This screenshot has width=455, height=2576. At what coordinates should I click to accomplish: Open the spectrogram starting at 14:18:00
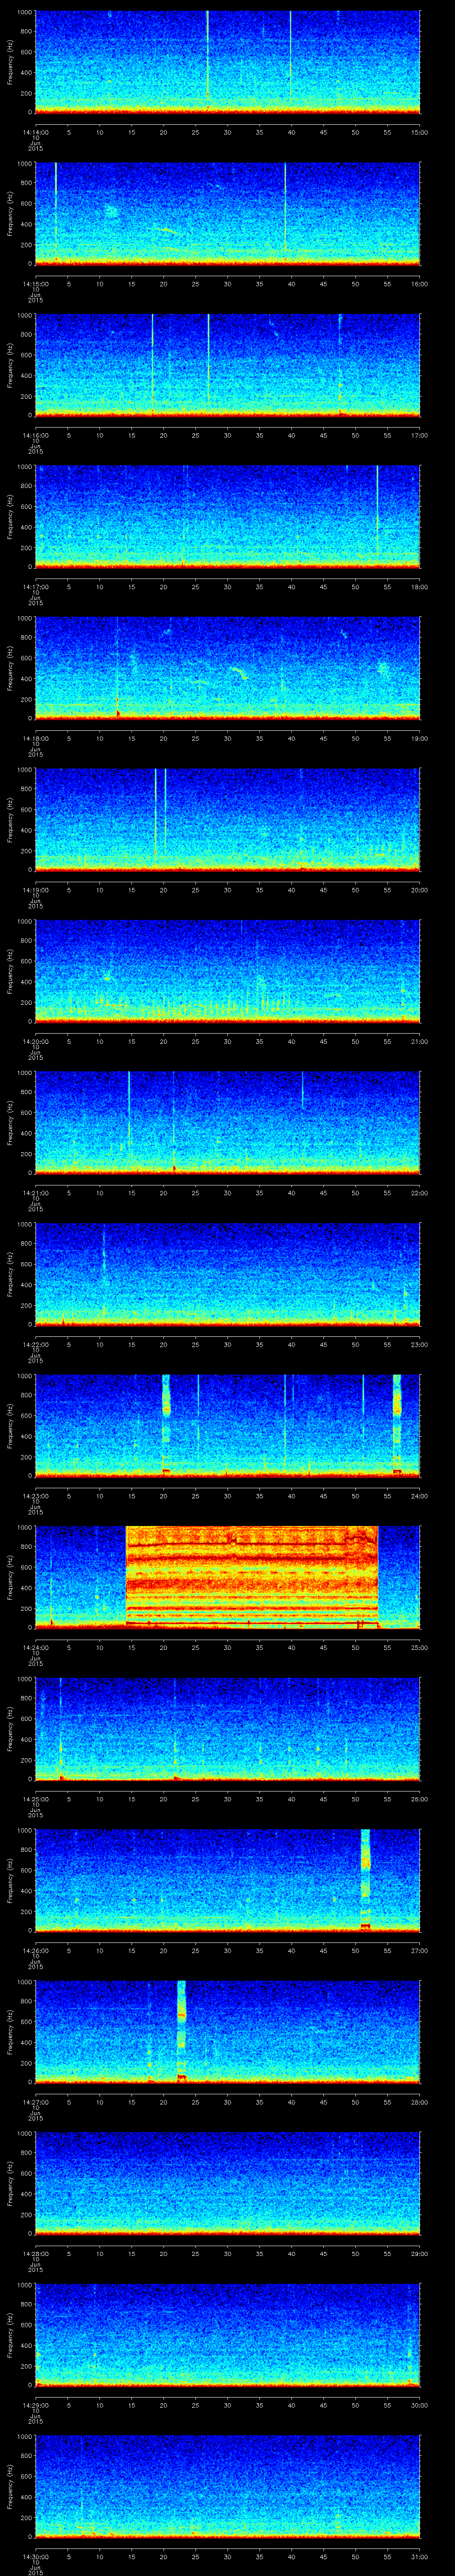[x=227, y=668]
